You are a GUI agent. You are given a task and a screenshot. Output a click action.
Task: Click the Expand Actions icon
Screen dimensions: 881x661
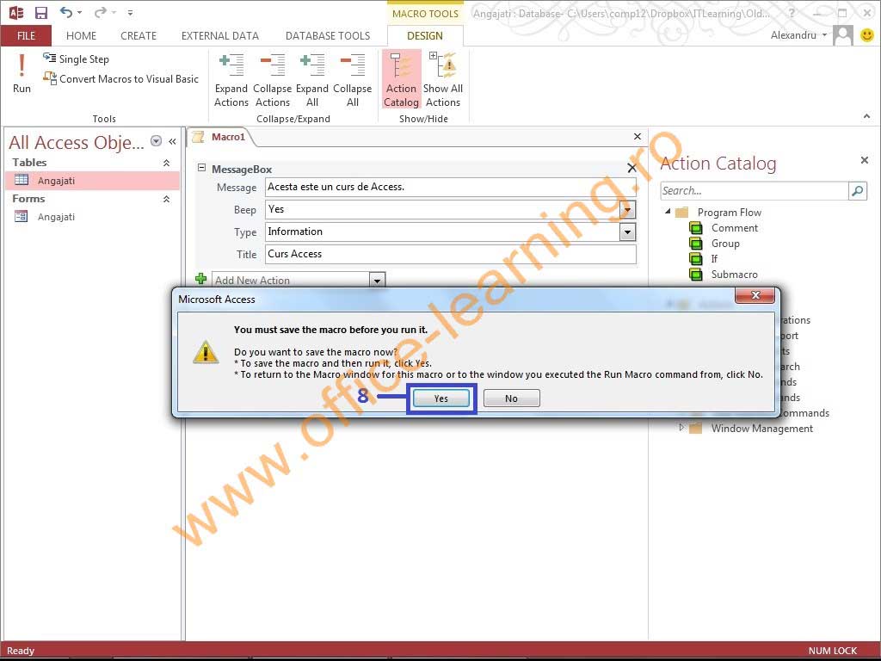(231, 80)
